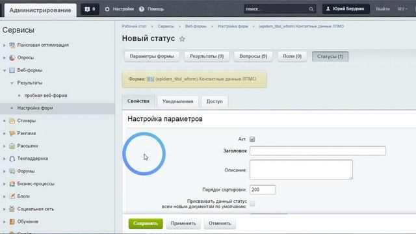Click the Порядок сортировки field
The height and width of the screenshot is (234, 416).
[x=263, y=190]
